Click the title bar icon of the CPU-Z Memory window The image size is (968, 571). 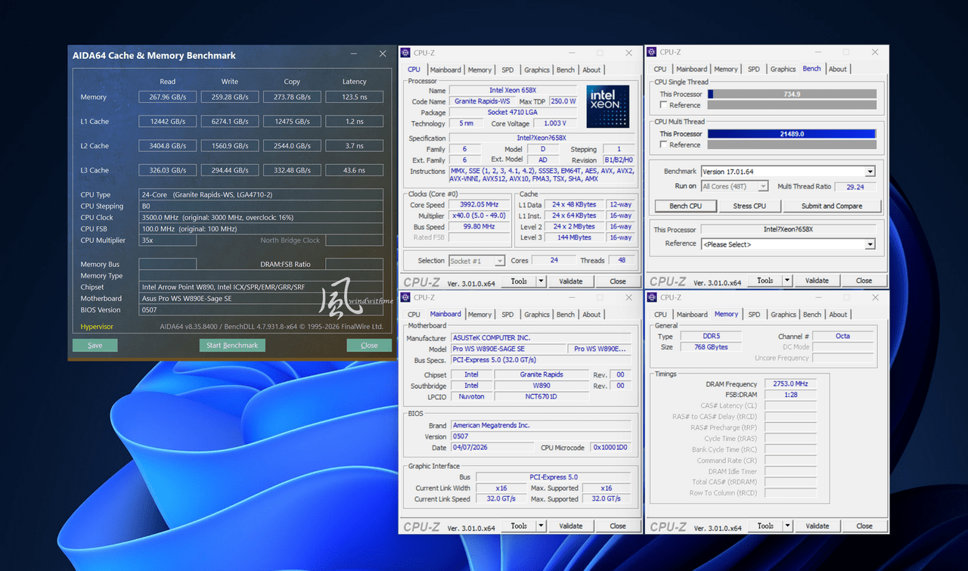click(x=652, y=297)
